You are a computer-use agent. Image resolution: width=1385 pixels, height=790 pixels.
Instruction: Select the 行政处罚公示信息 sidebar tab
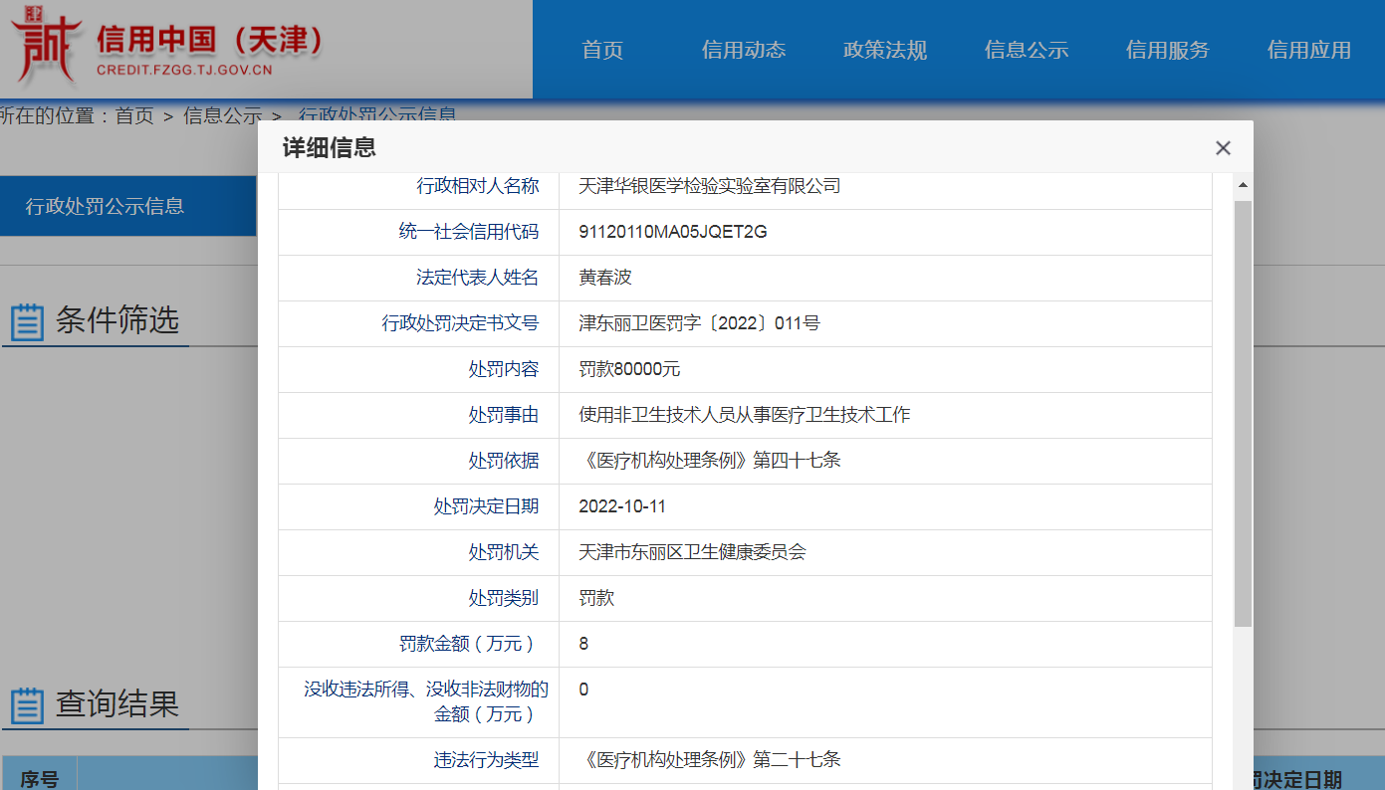coord(127,206)
